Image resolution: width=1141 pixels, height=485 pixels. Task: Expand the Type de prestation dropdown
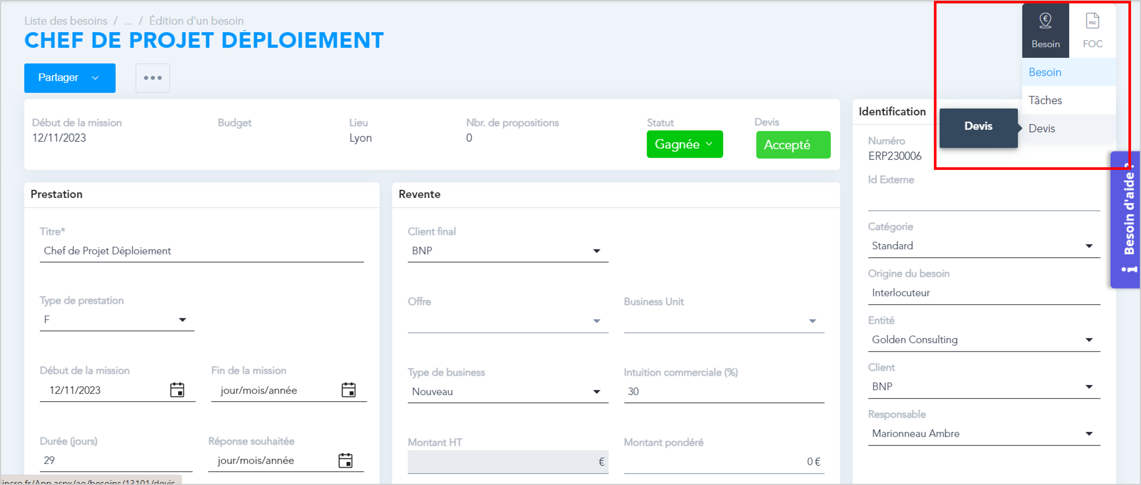[117, 320]
